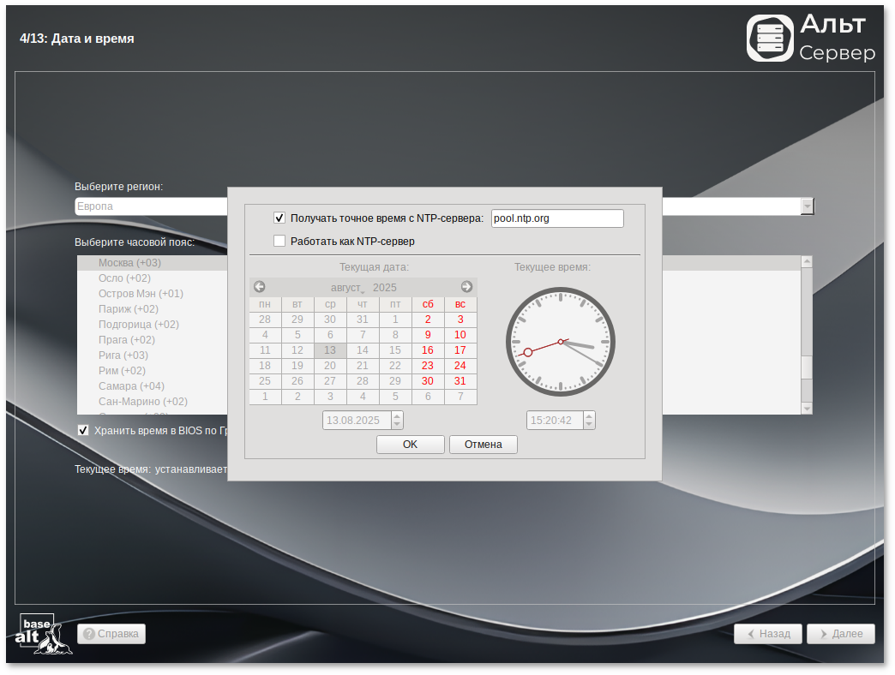Go back with the Назад button
This screenshot has height=675, width=895.
click(x=767, y=634)
